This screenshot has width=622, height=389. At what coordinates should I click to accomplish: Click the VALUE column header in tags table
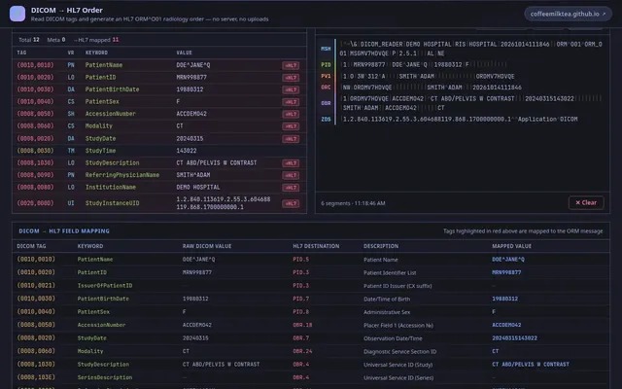184,53
